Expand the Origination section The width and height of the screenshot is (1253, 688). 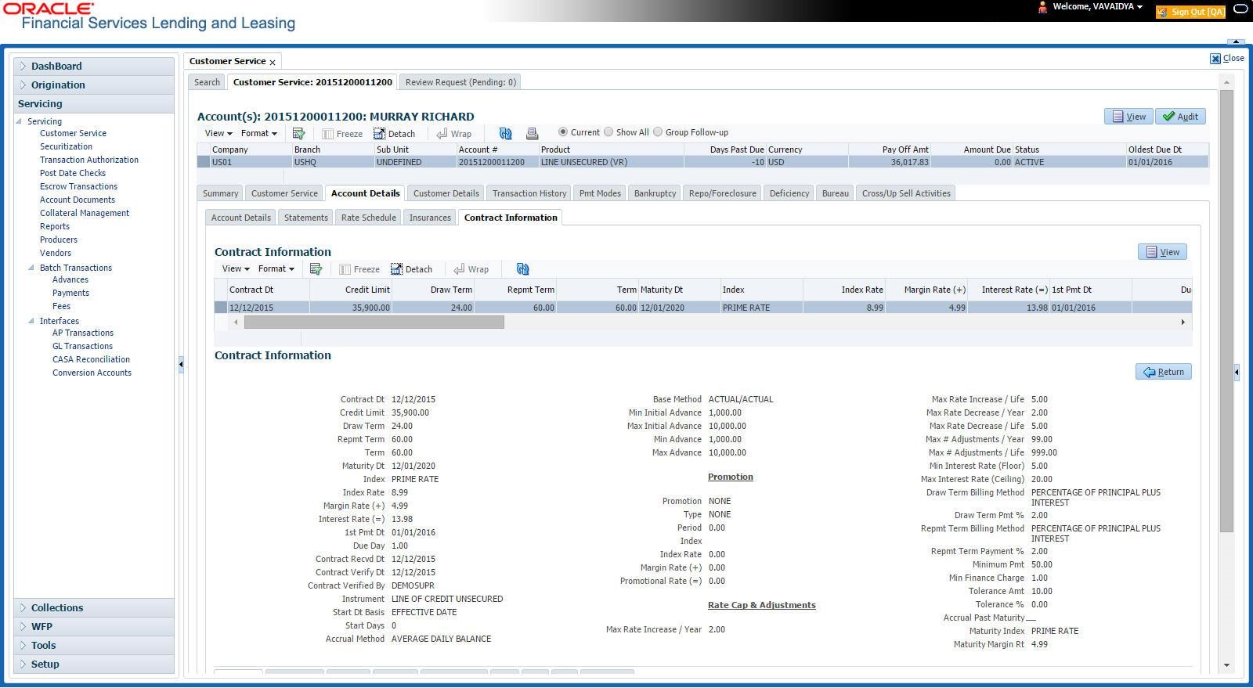(x=94, y=85)
